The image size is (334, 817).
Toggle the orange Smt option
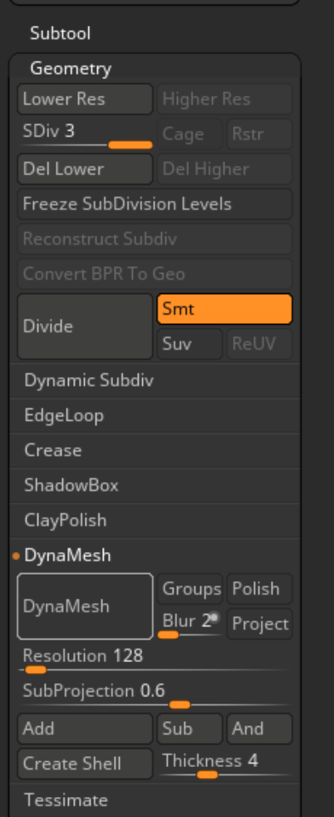tap(225, 309)
